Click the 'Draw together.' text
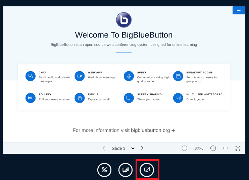 pyautogui.click(x=196, y=99)
